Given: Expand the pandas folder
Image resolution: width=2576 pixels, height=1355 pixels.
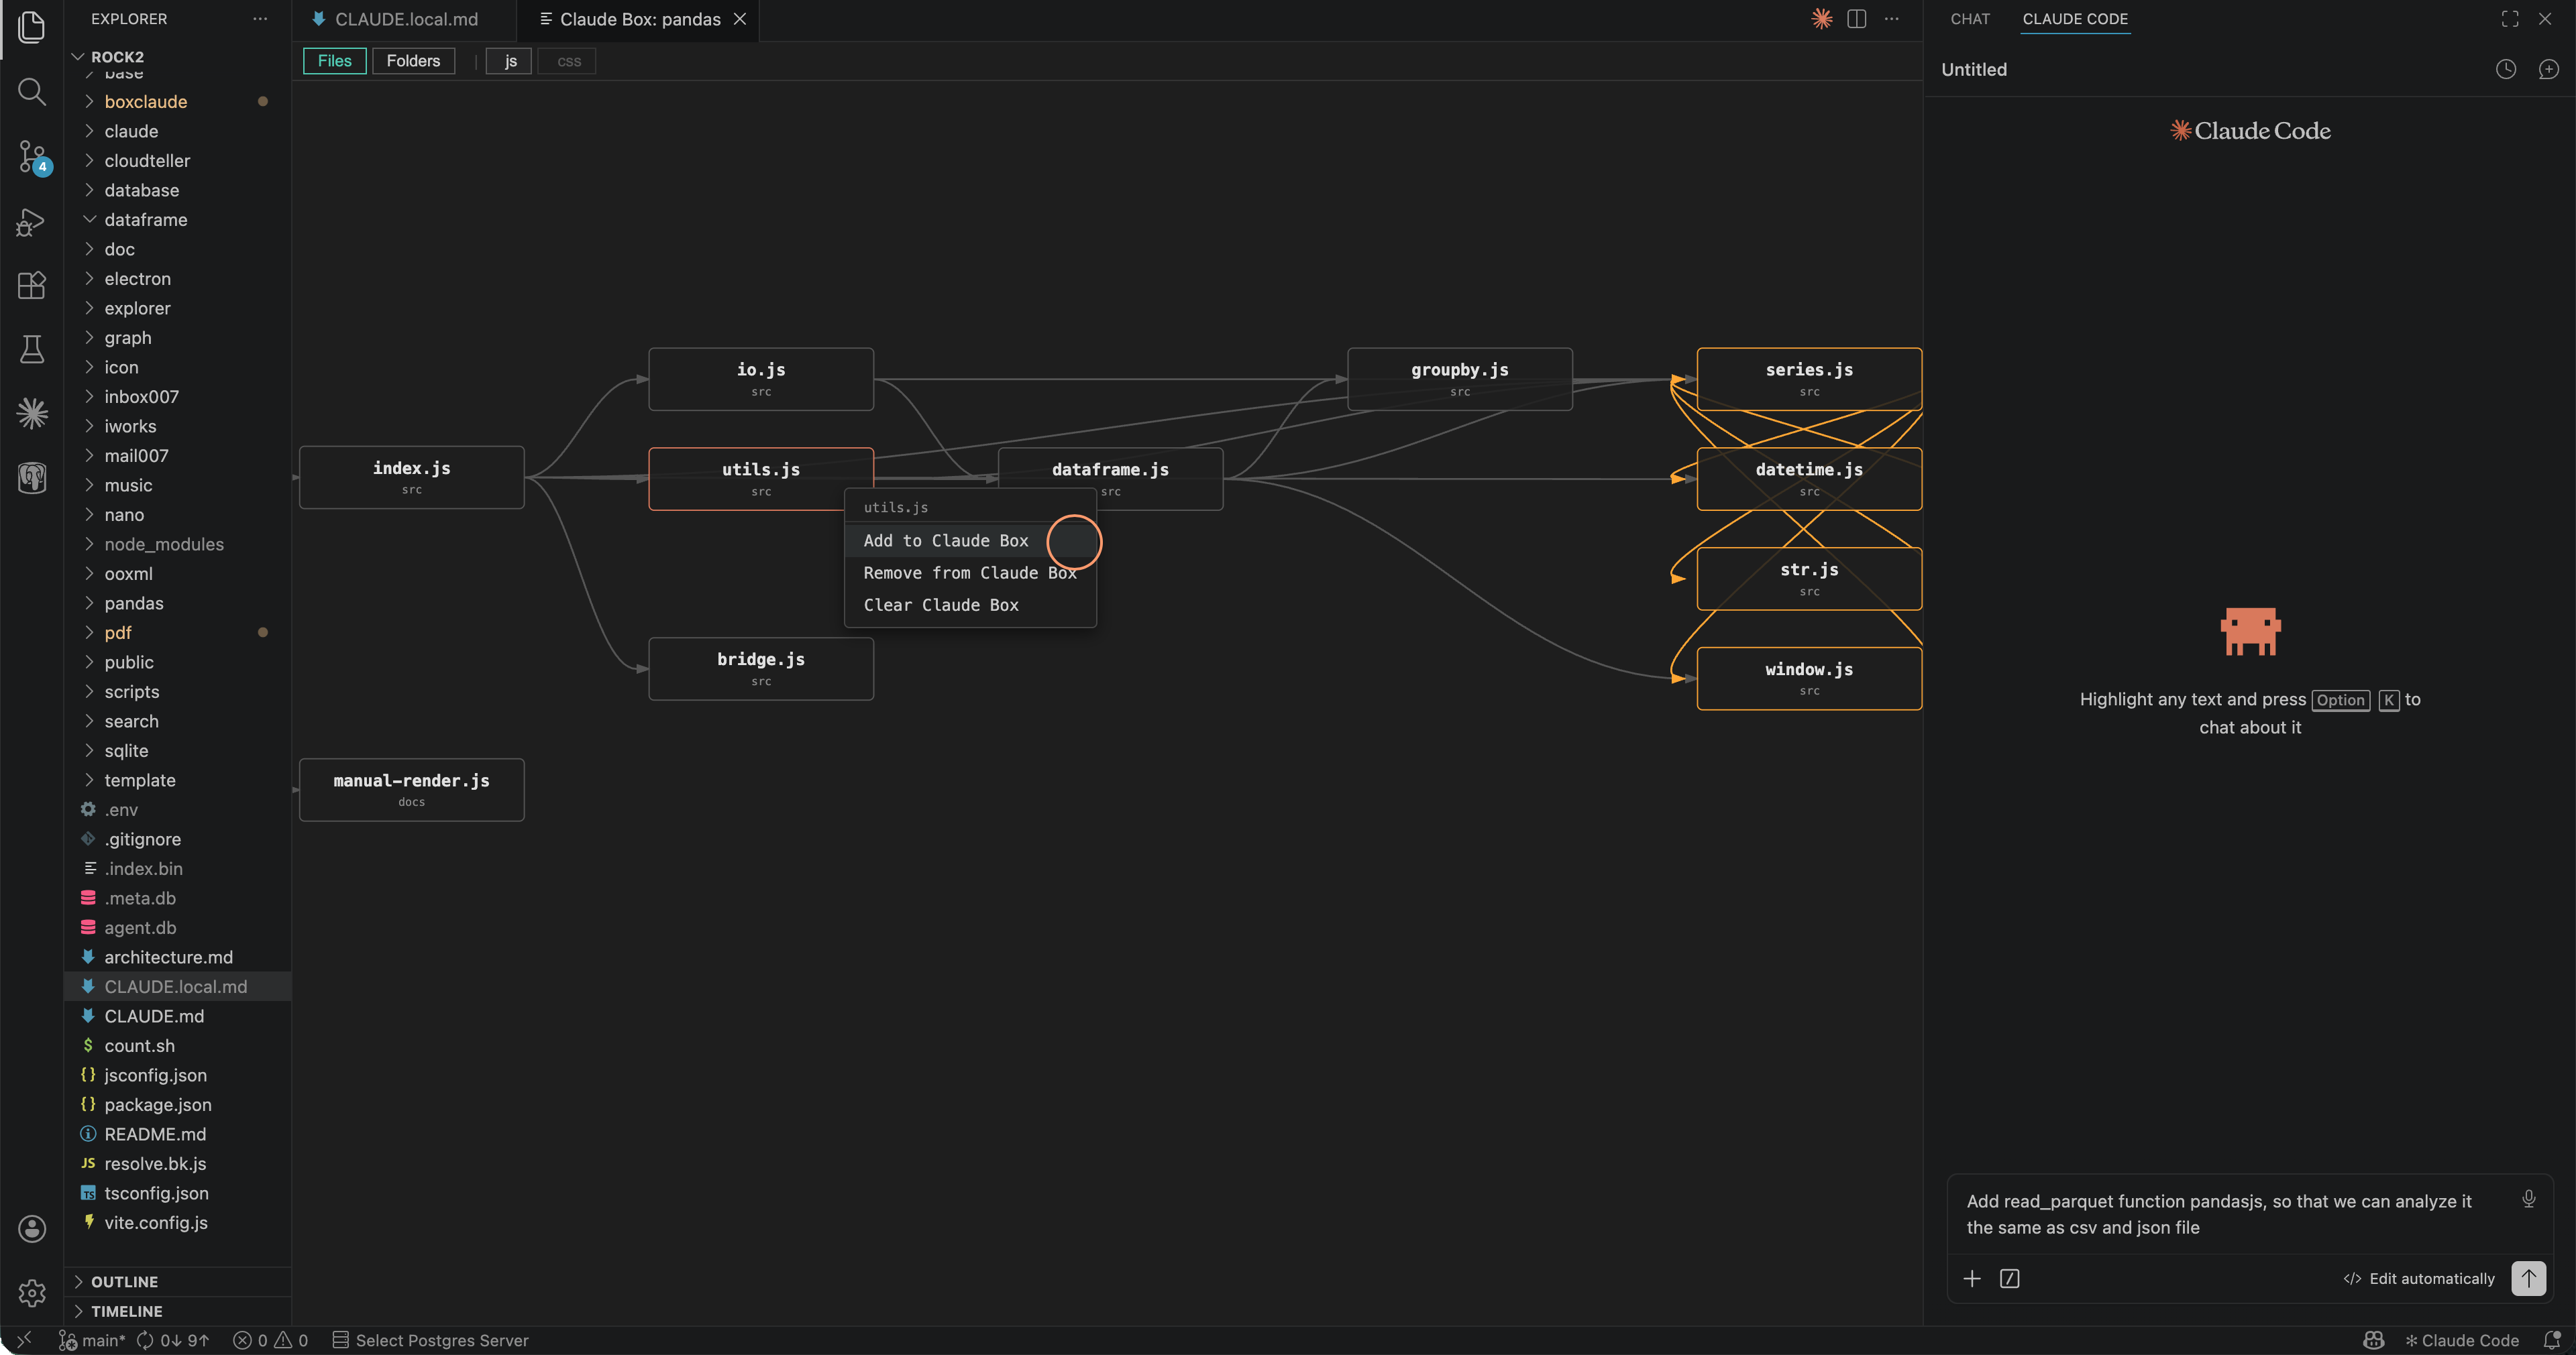Looking at the screenshot, I should click(178, 603).
